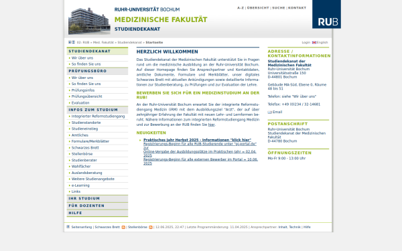Image resolution: width=402 pixels, height=251 pixels.
Task: Open Stellenbörse link in the footer
Action: pos(137,227)
